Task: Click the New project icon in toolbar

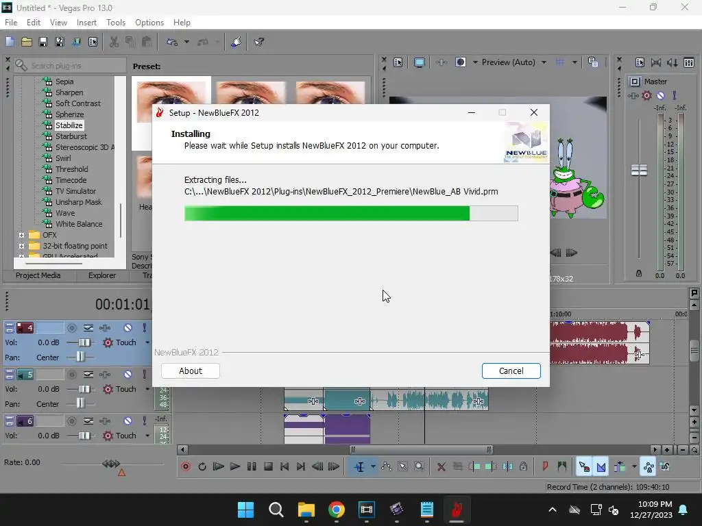Action: (10, 42)
